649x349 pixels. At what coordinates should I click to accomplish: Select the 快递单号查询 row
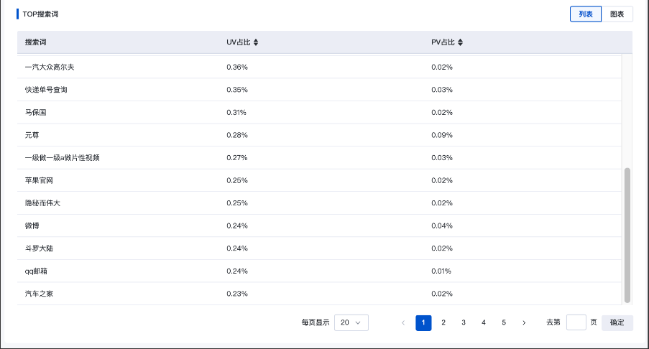coord(46,90)
